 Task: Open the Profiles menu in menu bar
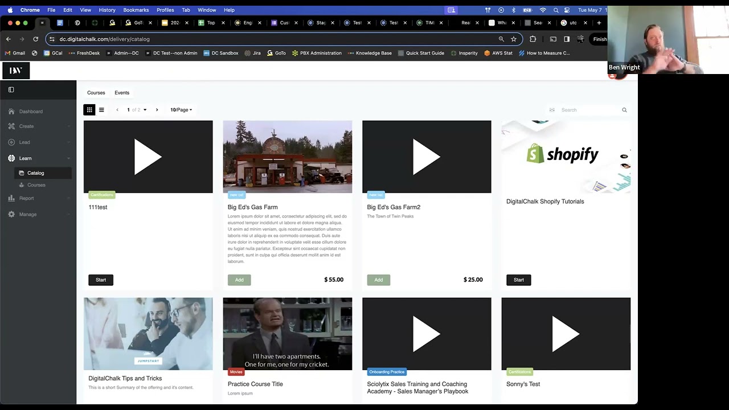pyautogui.click(x=165, y=10)
